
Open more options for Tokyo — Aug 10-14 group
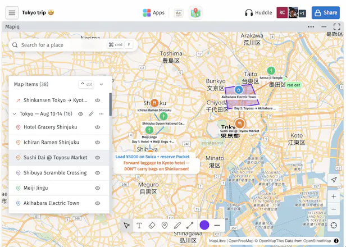pos(101,114)
